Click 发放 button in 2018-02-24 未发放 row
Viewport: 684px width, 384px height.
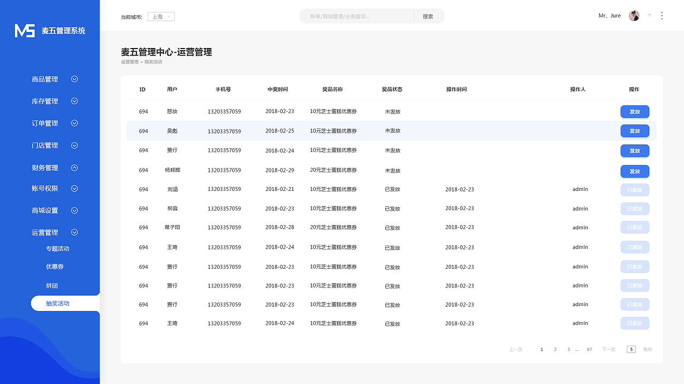(x=635, y=150)
